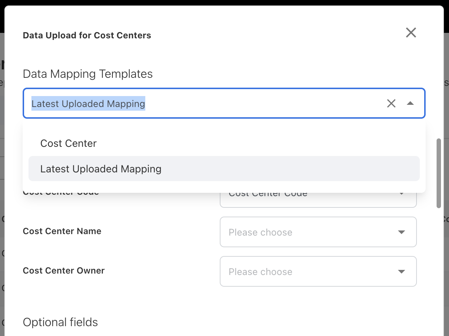Image resolution: width=449 pixels, height=336 pixels.
Task: Click the Optional fields section heading
Action: 60,322
